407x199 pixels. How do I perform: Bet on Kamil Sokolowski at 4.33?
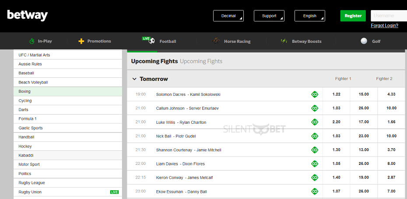391,94
